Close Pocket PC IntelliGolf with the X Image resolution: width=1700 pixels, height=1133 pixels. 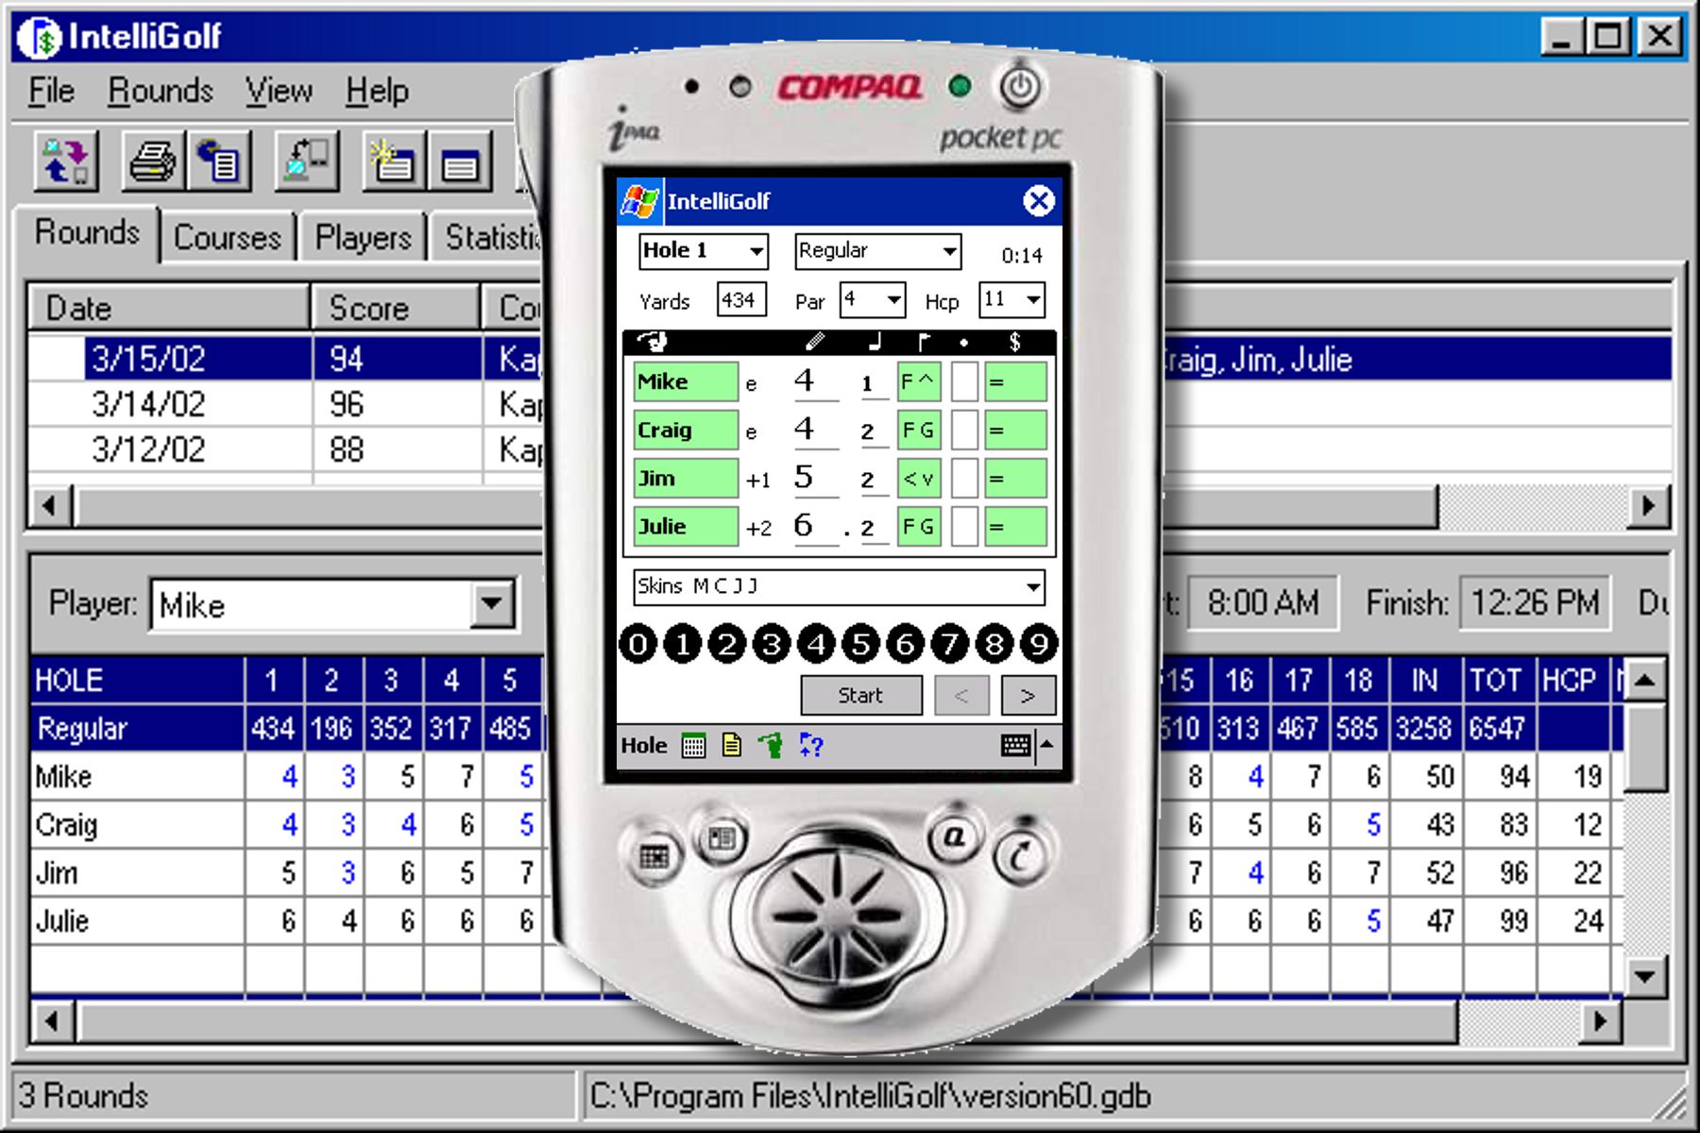(1038, 200)
